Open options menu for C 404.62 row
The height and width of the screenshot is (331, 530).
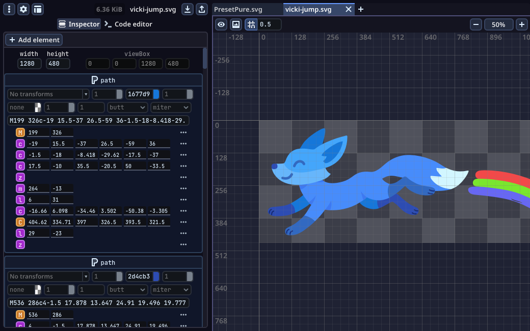coord(183,222)
